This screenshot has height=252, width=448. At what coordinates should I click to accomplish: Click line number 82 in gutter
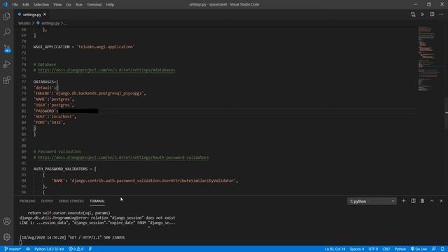tap(24, 111)
